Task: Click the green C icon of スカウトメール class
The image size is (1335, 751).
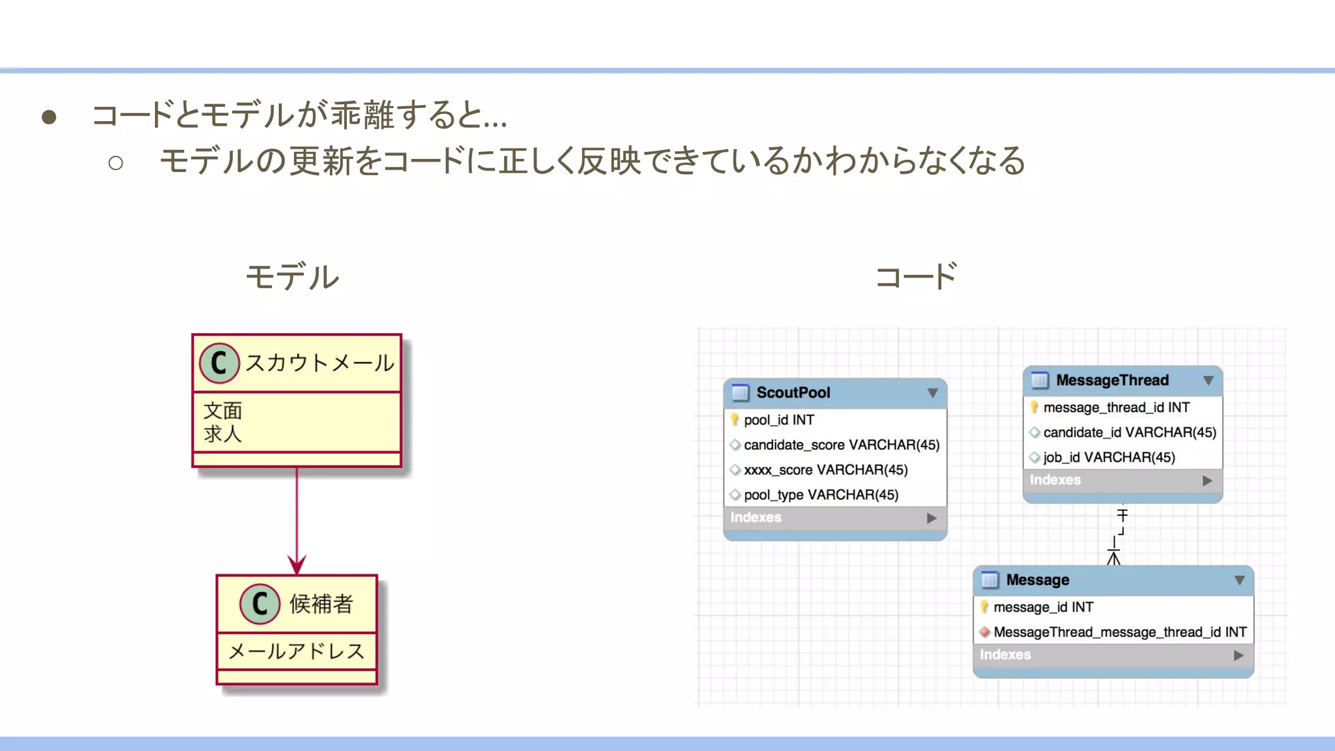Action: point(220,363)
